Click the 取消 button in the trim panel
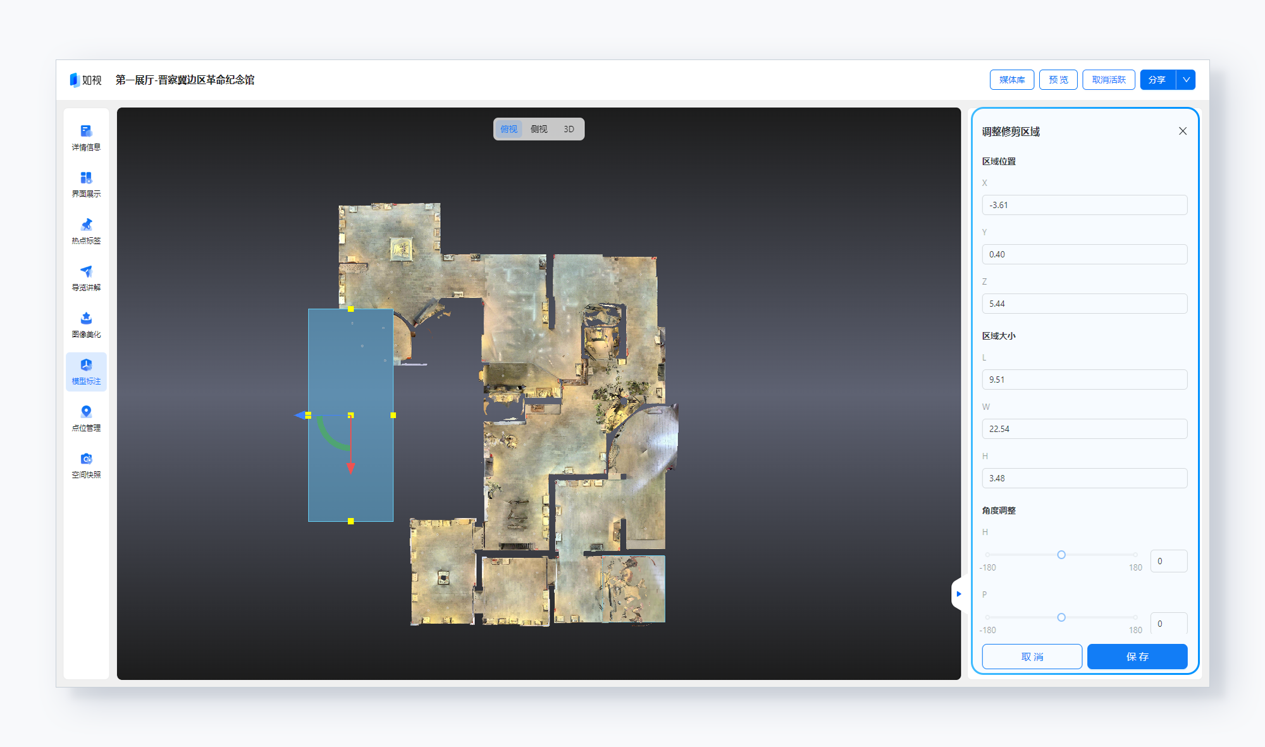 (x=1032, y=657)
